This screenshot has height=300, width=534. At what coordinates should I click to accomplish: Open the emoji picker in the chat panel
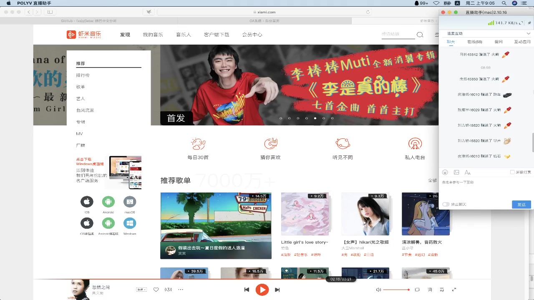coord(445,172)
